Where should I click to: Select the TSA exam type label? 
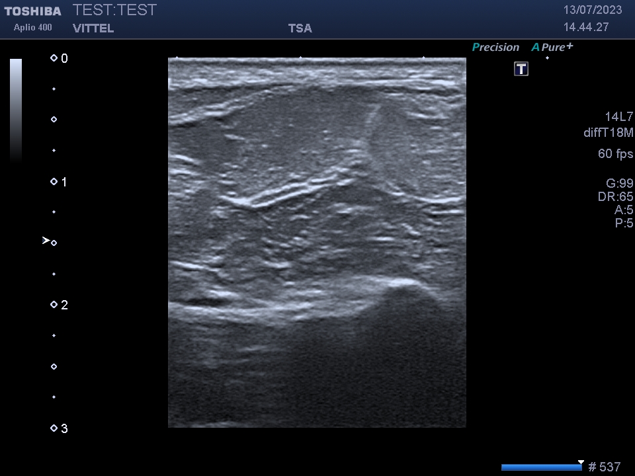coord(300,28)
